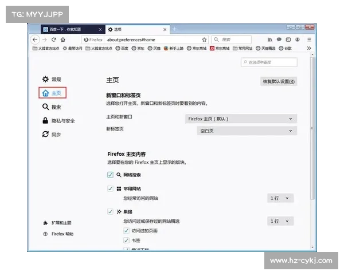The width and height of the screenshot is (344, 275).
Task: Click the about:preferences#home address bar
Action: [143, 40]
